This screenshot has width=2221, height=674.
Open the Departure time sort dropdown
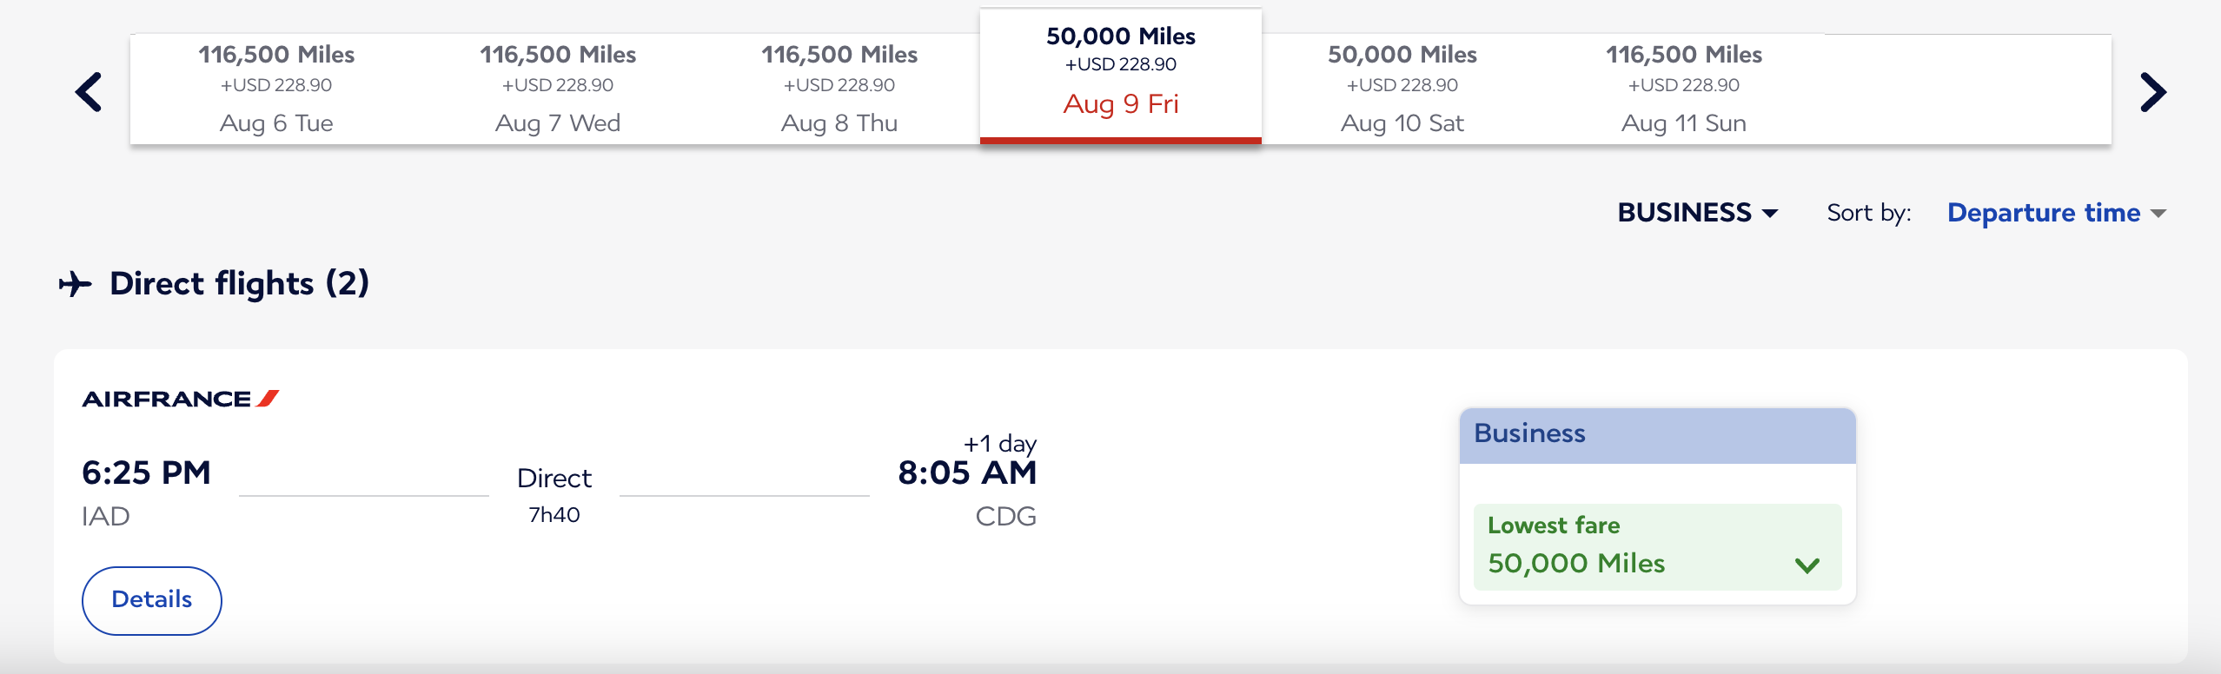pyautogui.click(x=2056, y=213)
